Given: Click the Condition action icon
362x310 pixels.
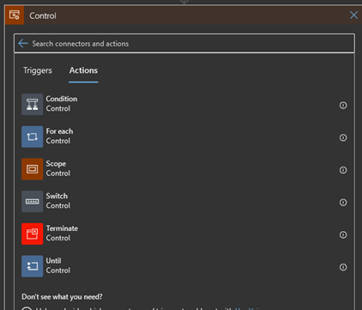Looking at the screenshot, I should pos(33,104).
